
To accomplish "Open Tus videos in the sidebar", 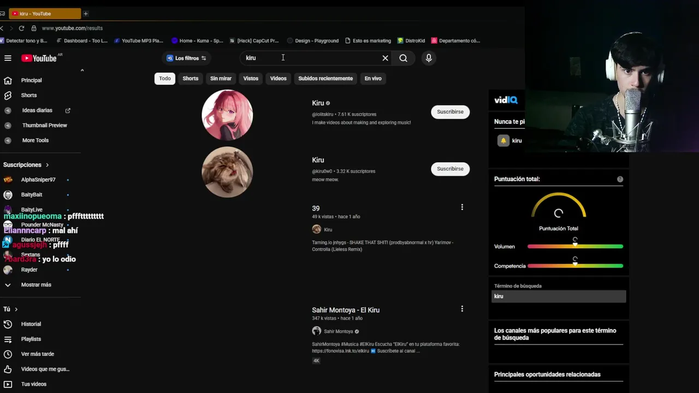I will pos(34,384).
